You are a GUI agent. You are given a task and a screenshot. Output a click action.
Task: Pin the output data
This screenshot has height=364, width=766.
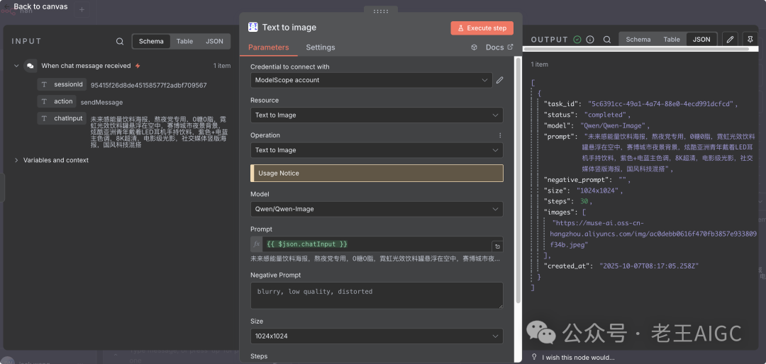[x=750, y=40]
